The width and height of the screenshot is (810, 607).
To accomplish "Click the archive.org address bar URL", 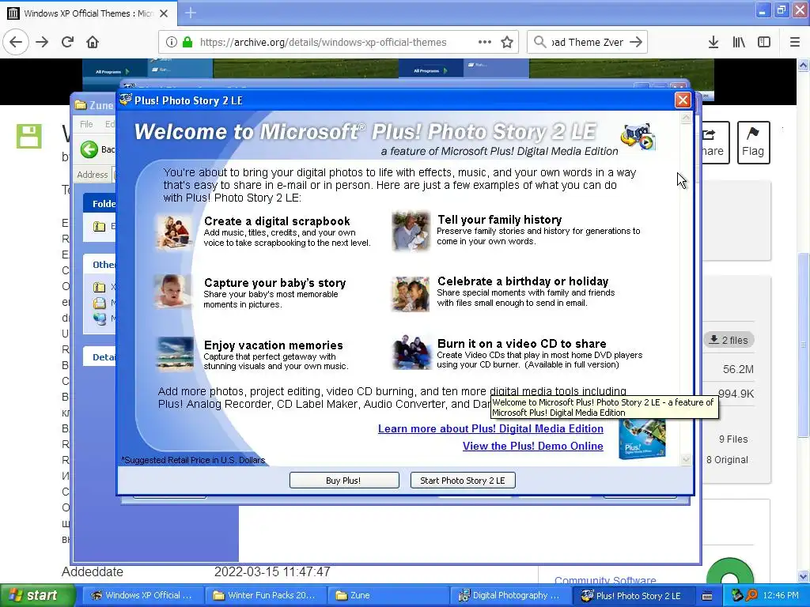I will (x=323, y=43).
